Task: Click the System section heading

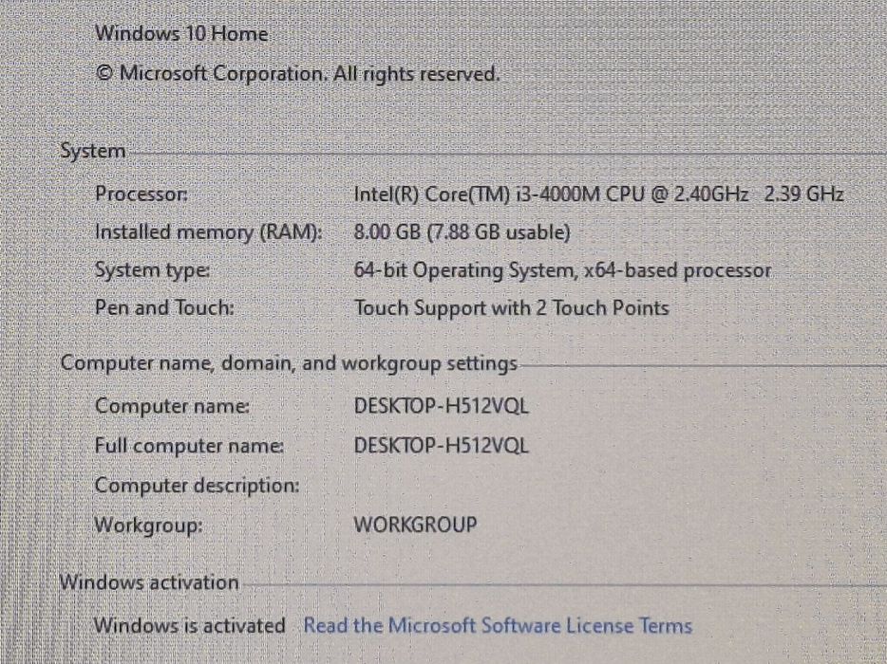Action: coord(93,151)
